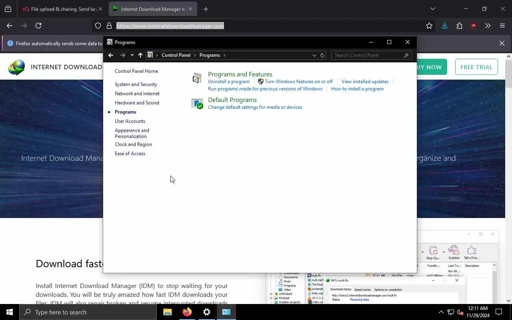Open address bar history dropdown
Image resolution: width=512 pixels, height=320 pixels.
coord(314,55)
